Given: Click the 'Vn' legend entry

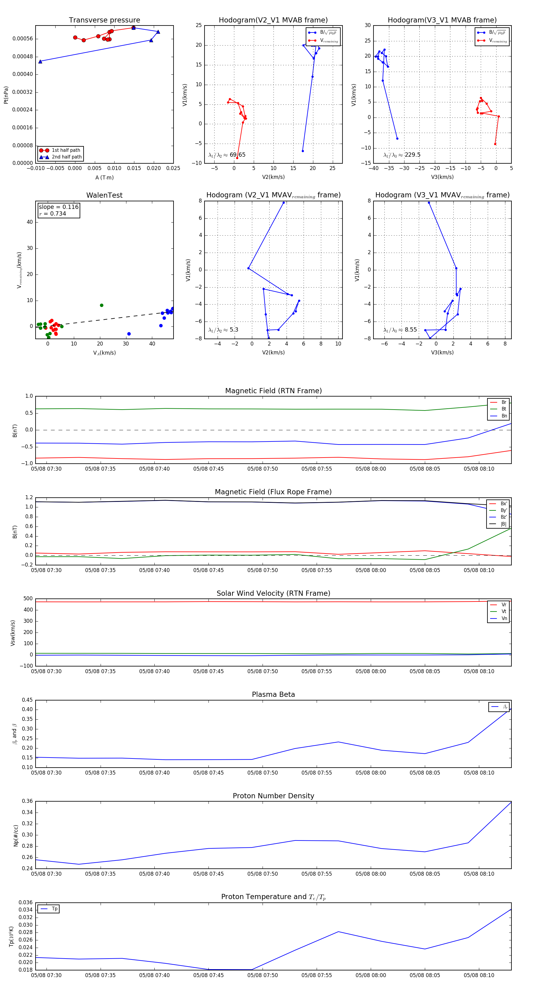Looking at the screenshot, I should [x=499, y=619].
